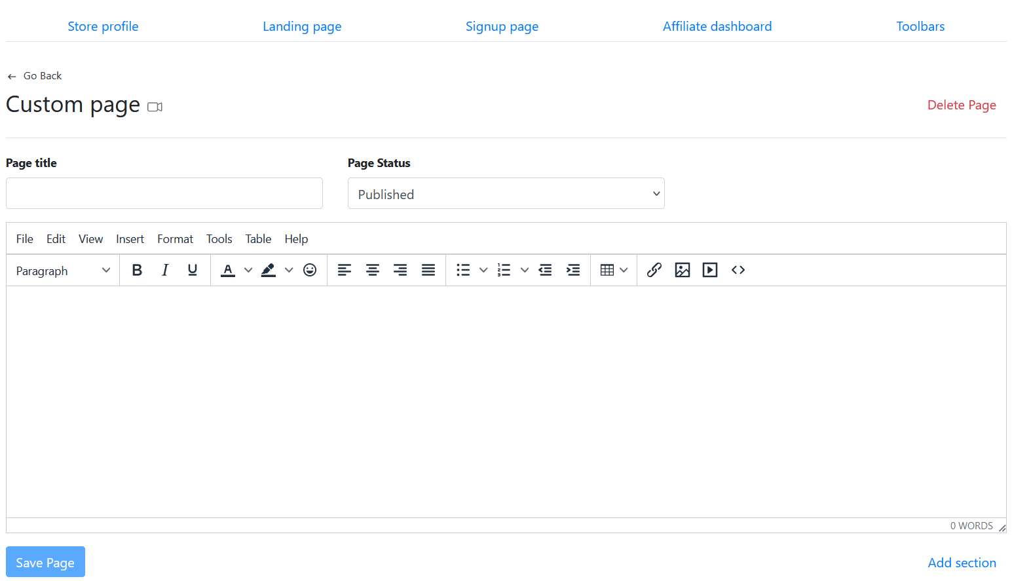Open highlight color dropdown arrow

289,270
